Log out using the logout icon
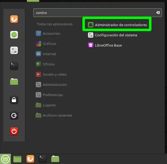 click(x=14, y=116)
